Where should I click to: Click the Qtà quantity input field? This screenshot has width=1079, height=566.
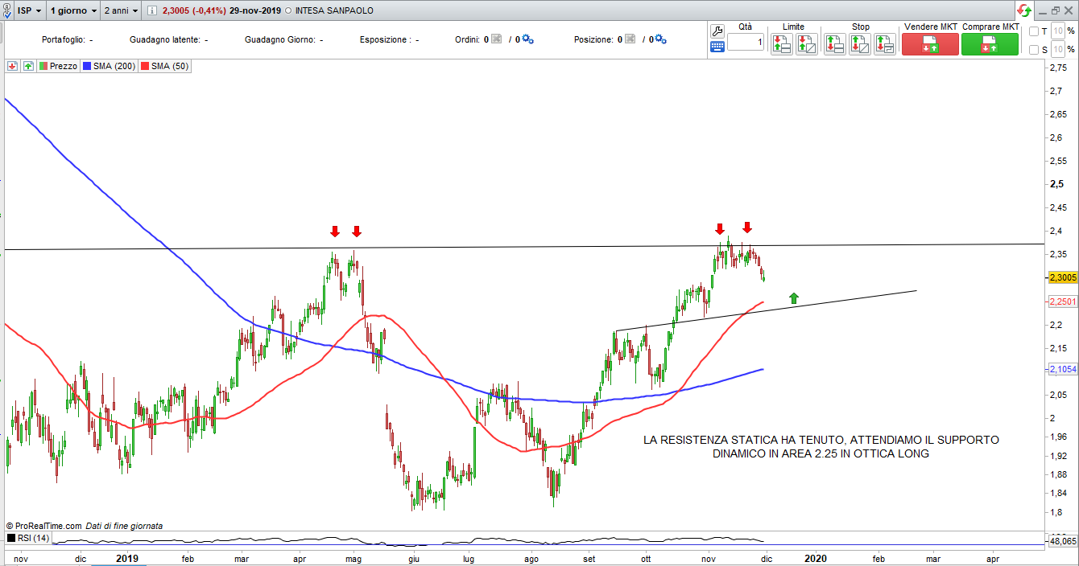click(x=746, y=43)
